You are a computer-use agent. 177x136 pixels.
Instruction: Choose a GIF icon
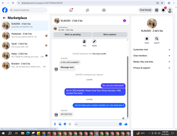point(70,124)
